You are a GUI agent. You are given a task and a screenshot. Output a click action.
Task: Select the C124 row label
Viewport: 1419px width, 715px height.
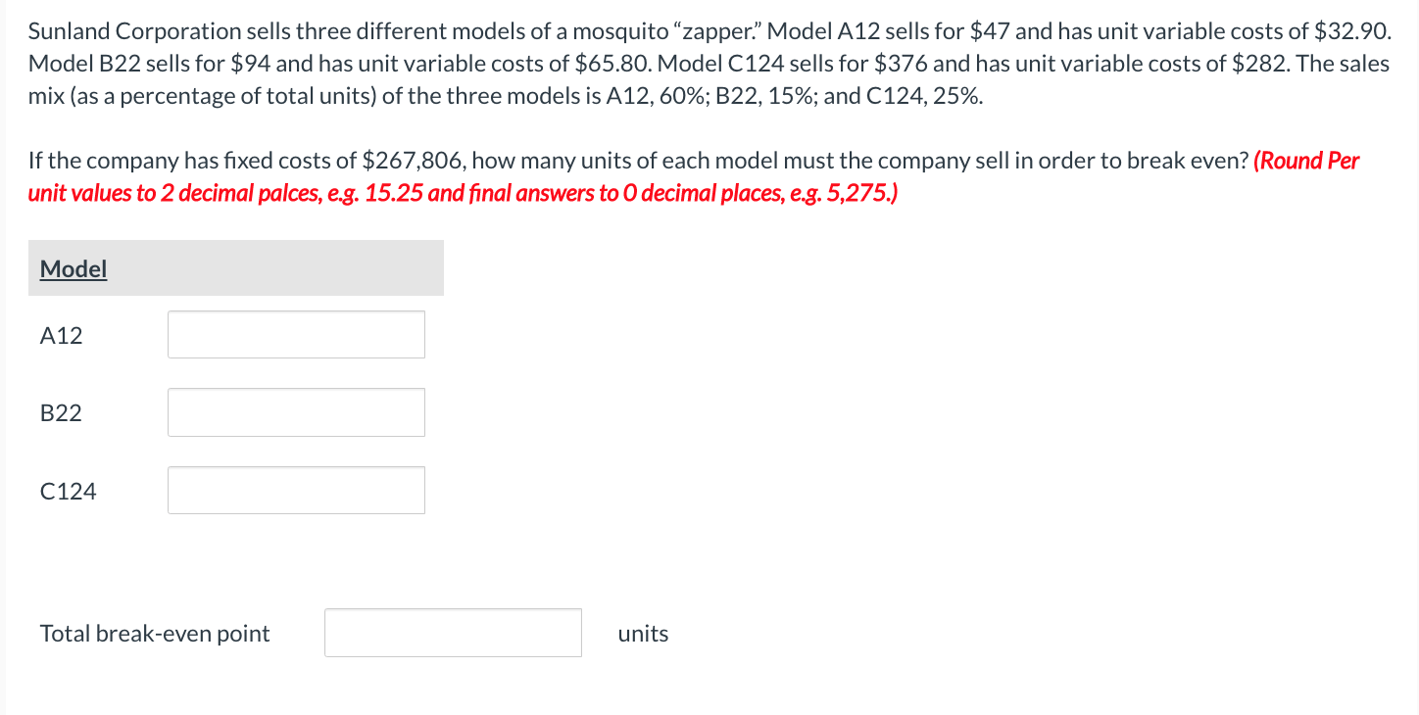(x=67, y=490)
